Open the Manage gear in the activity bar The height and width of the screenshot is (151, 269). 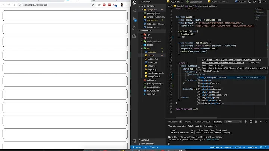tap(134, 141)
